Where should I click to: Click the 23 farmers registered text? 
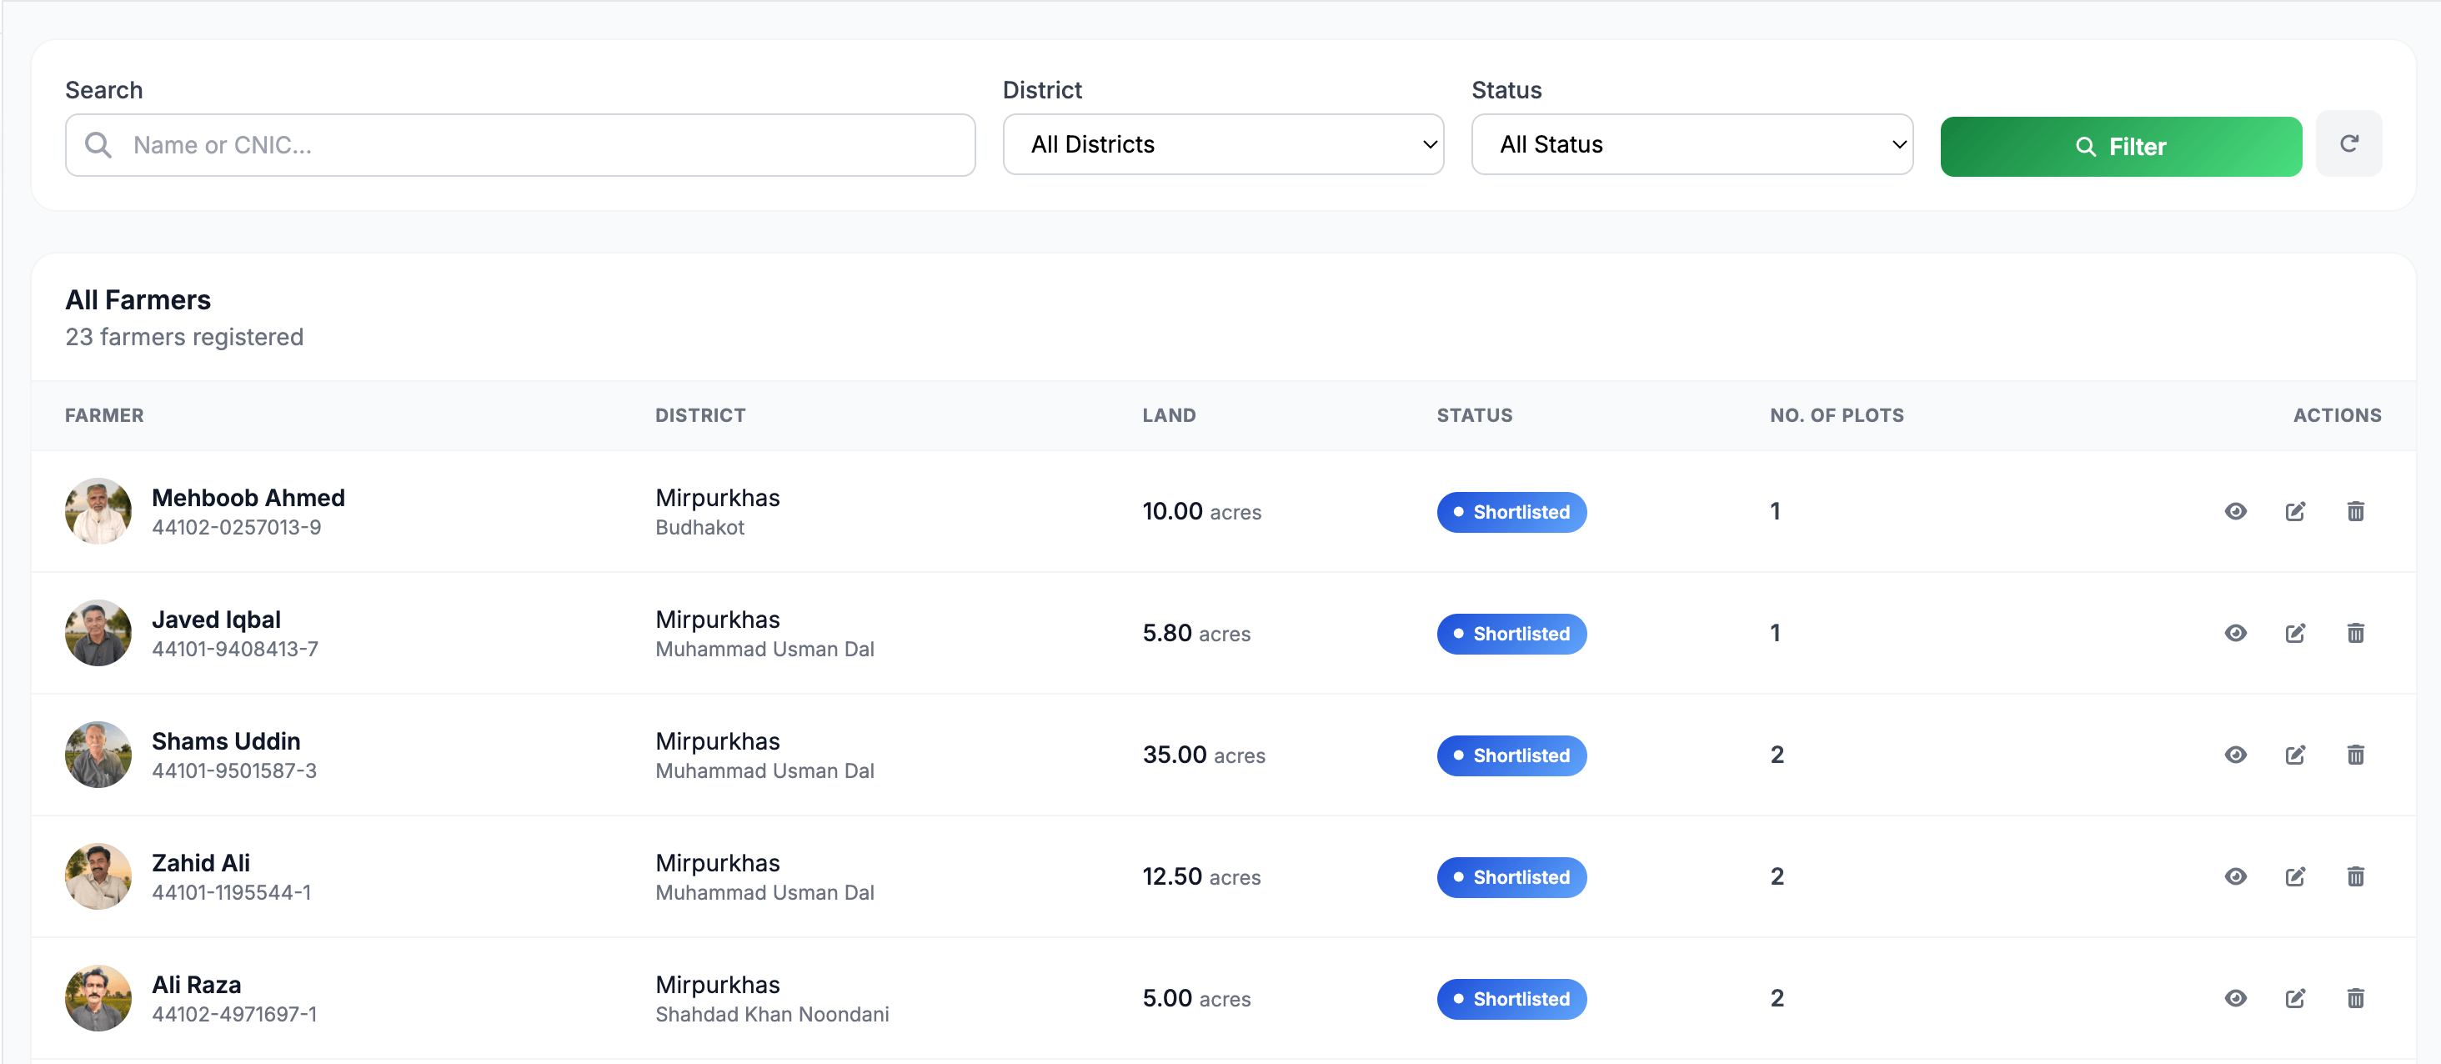(x=184, y=338)
